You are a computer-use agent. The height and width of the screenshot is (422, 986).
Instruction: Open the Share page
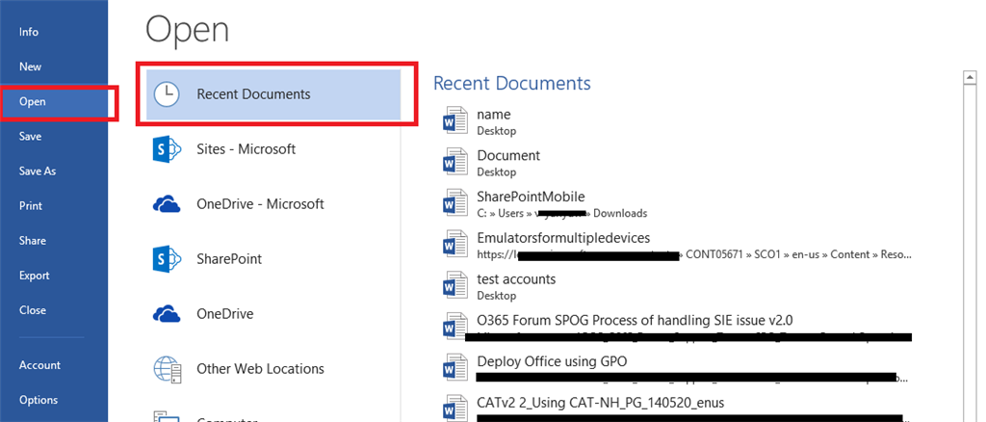(32, 241)
